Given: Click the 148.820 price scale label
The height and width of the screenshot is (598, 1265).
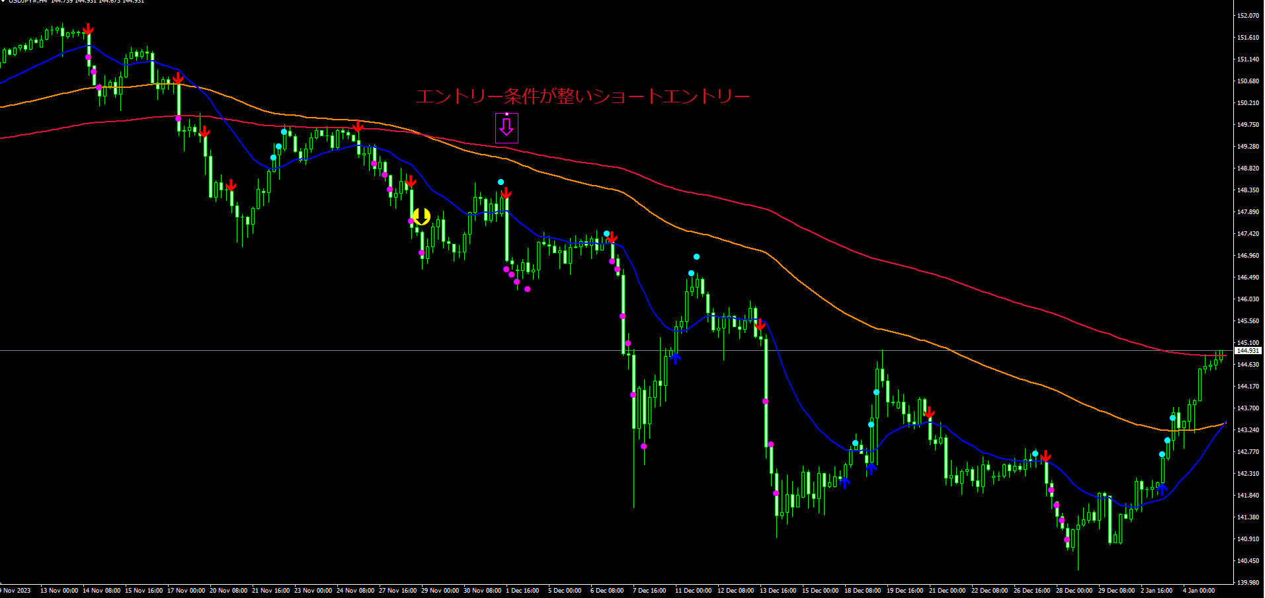Looking at the screenshot, I should (1248, 168).
